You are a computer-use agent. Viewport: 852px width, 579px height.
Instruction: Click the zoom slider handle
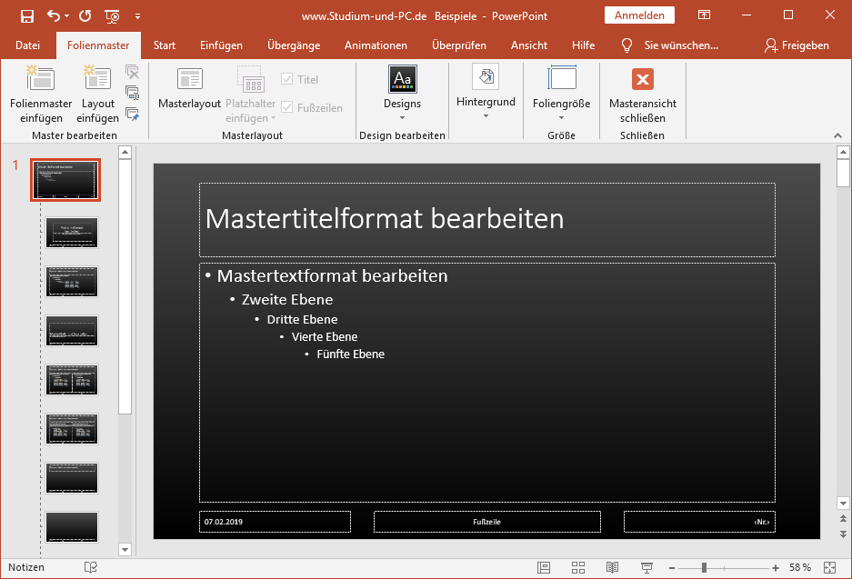704,567
